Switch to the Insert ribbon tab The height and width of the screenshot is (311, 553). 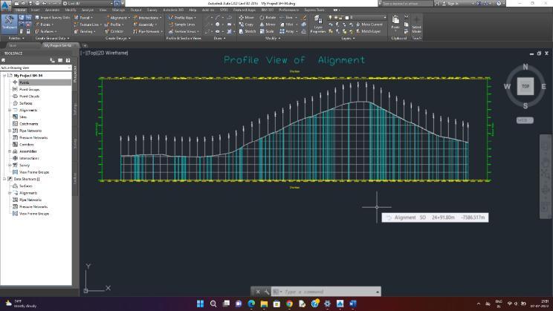[x=35, y=10]
